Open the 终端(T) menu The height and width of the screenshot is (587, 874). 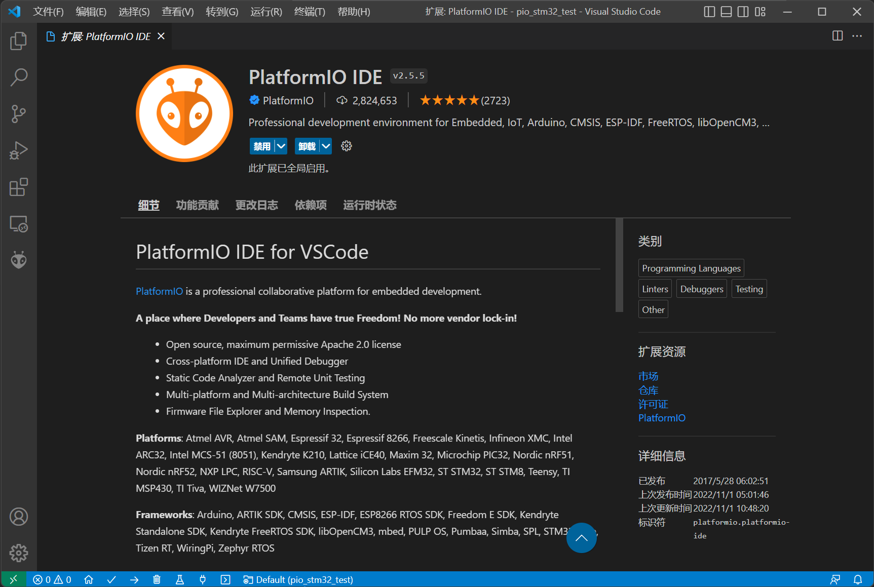[x=310, y=12]
